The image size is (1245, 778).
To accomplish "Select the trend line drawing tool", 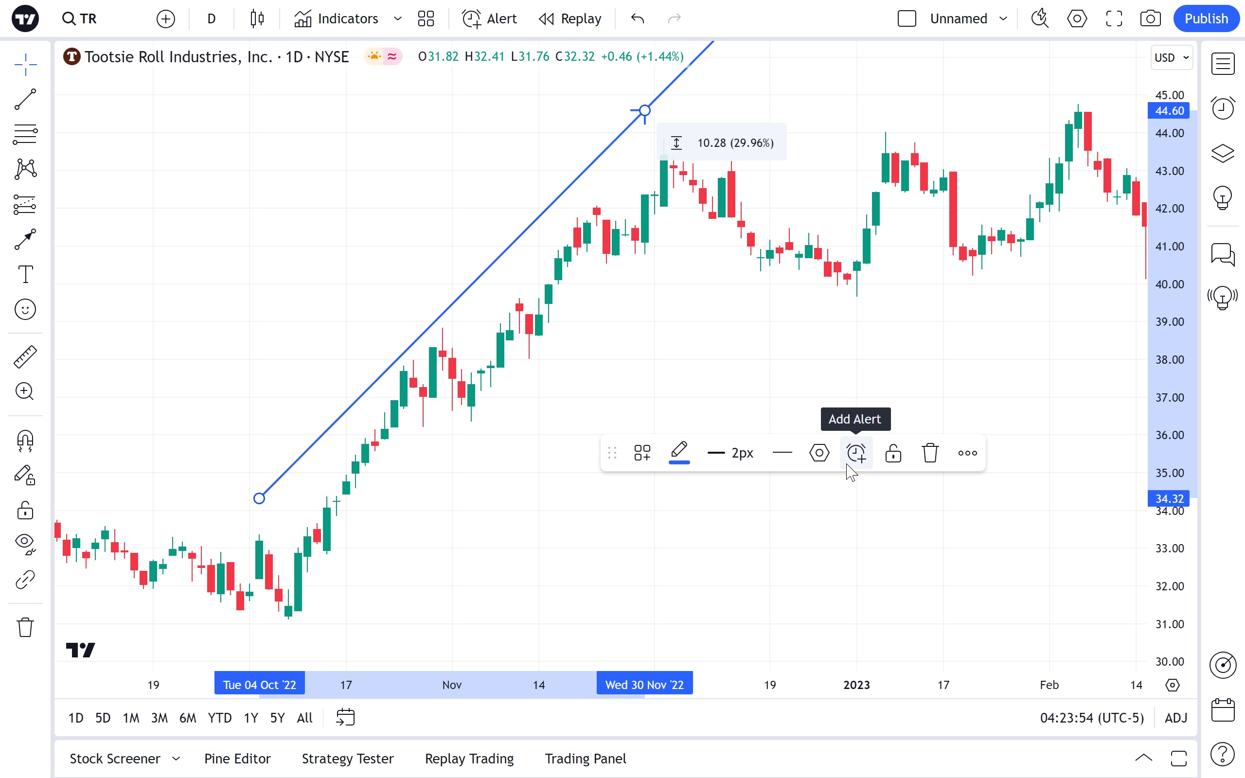I will (25, 99).
